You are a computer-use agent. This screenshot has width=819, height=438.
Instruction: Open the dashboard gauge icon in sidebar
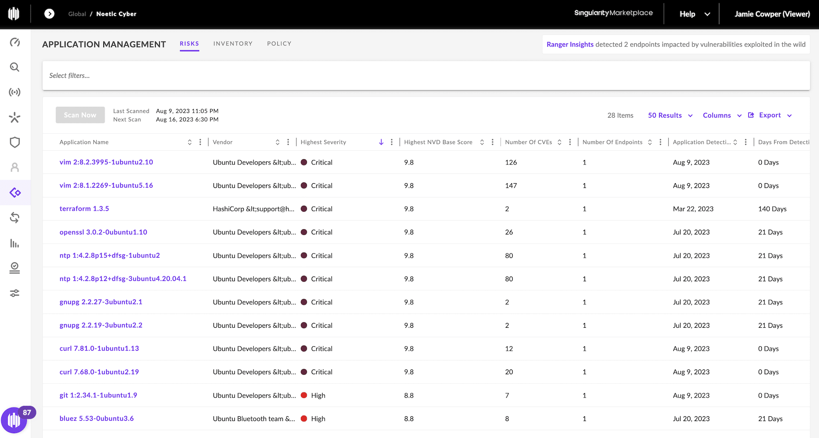click(15, 42)
